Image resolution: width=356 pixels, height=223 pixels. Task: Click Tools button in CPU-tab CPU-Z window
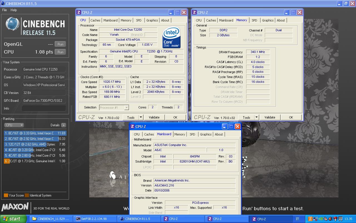[131, 117]
